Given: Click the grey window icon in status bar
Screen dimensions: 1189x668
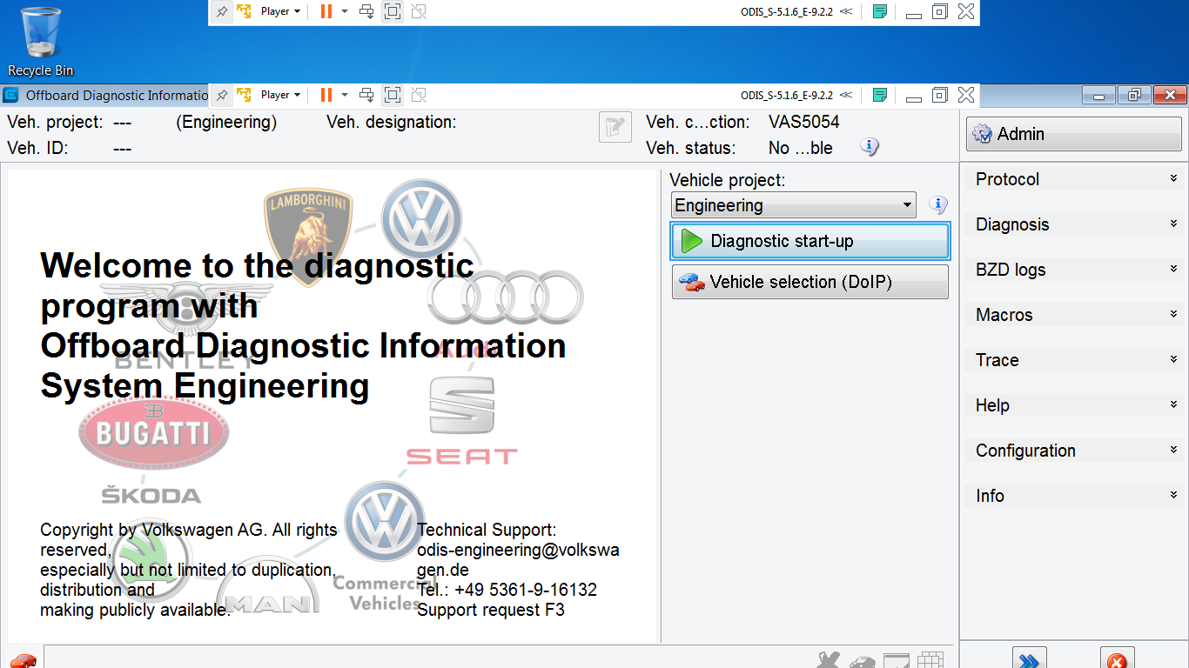Looking at the screenshot, I should 897,660.
